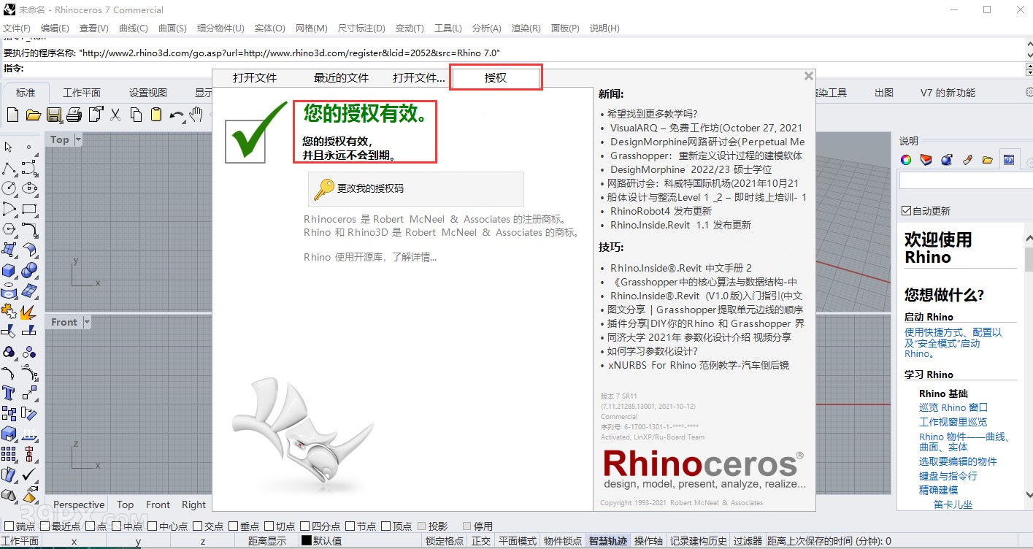1033x549 pixels.
Task: Click the Print icon in the toolbar
Action: (75, 115)
